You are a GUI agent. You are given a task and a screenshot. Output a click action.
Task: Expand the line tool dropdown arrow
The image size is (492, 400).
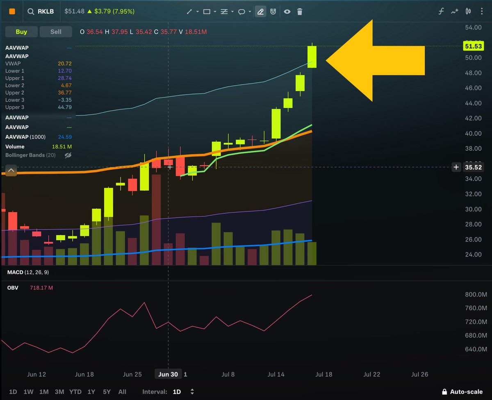(x=198, y=12)
